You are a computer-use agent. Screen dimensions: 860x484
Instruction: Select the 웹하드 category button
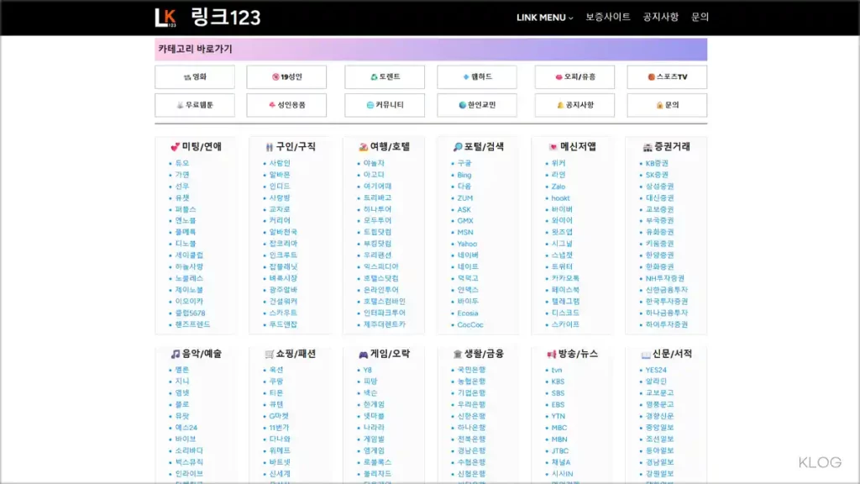tap(477, 76)
